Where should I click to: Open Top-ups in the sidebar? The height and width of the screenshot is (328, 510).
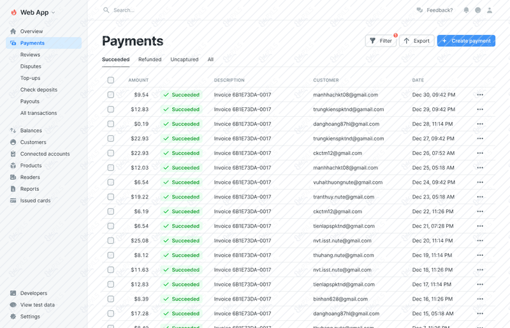click(30, 78)
